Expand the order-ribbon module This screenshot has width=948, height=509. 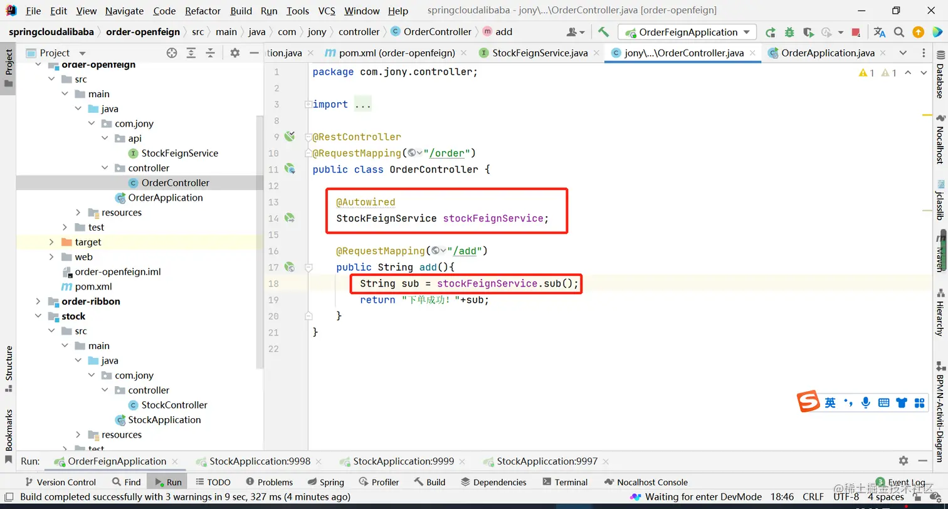(38, 302)
